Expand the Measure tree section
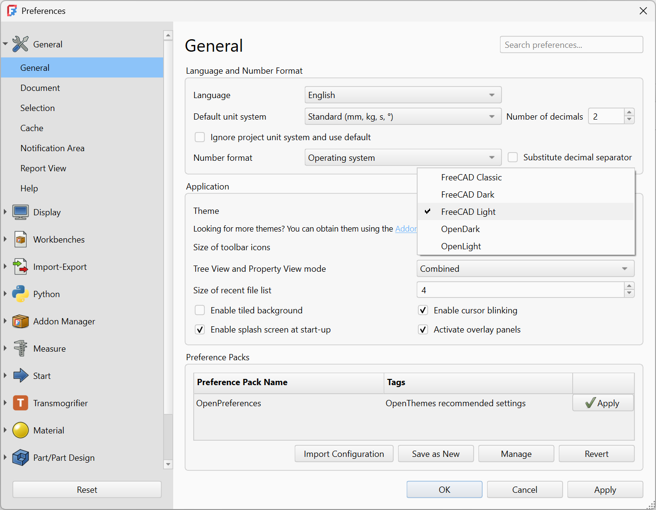The height and width of the screenshot is (510, 656). point(5,348)
